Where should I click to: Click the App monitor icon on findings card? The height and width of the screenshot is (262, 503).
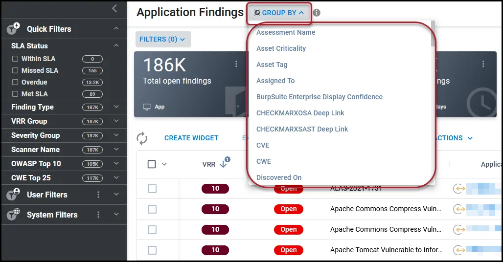(147, 107)
